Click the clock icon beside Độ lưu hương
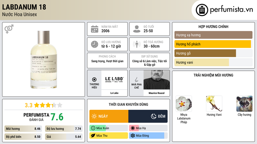The width and height of the screenshot is (257, 144). coord(95,44)
